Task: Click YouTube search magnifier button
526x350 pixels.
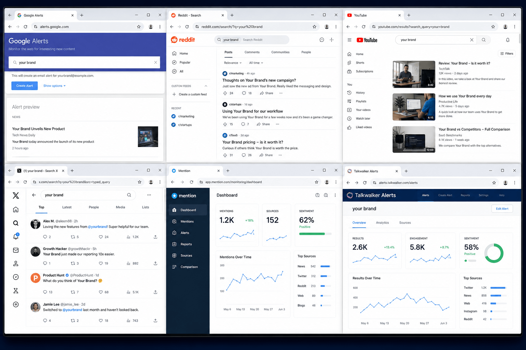Action: [484, 40]
